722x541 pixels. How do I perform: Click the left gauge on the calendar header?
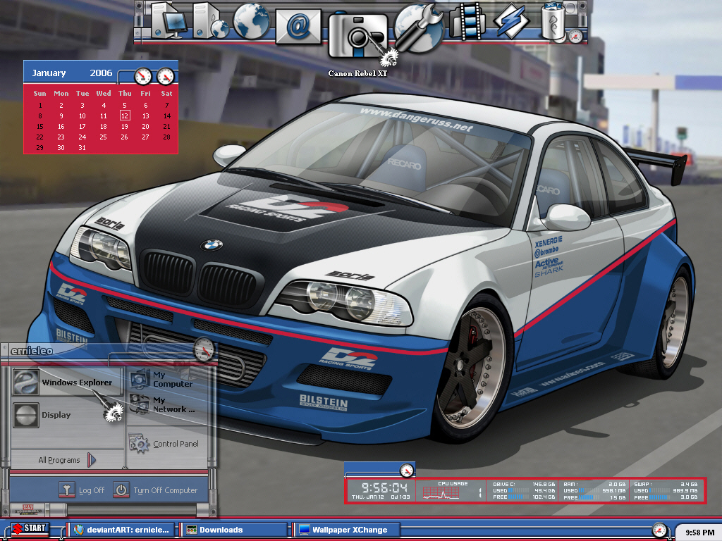point(143,76)
